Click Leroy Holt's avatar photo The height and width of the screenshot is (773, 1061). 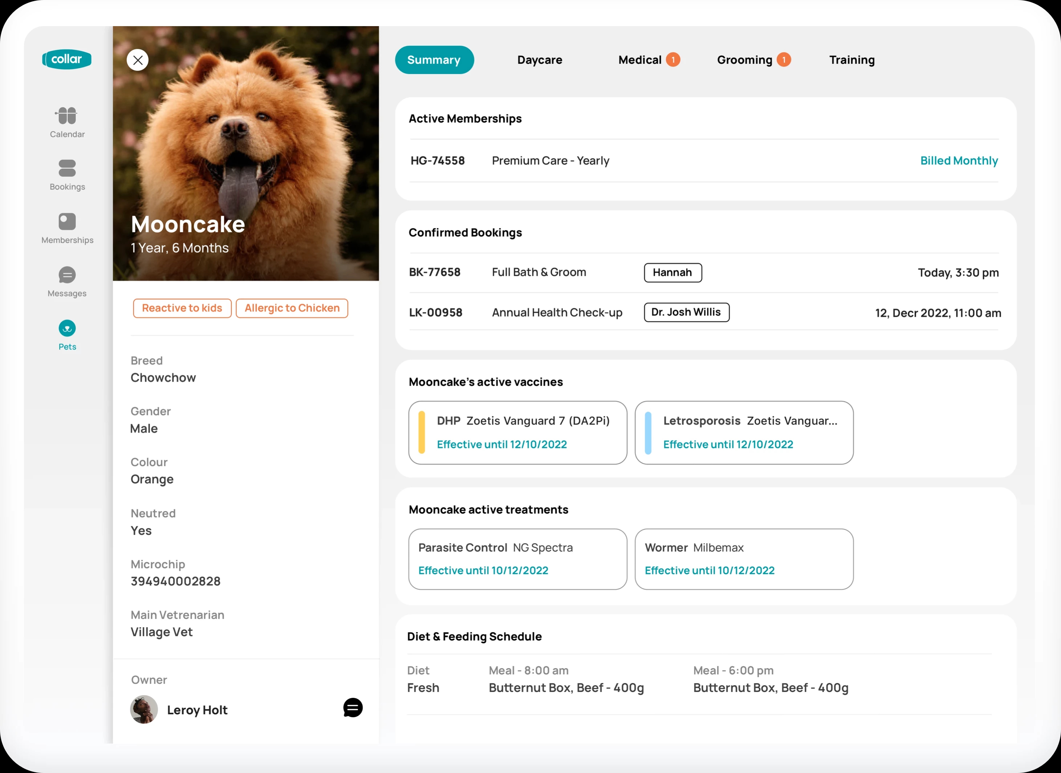click(x=144, y=709)
